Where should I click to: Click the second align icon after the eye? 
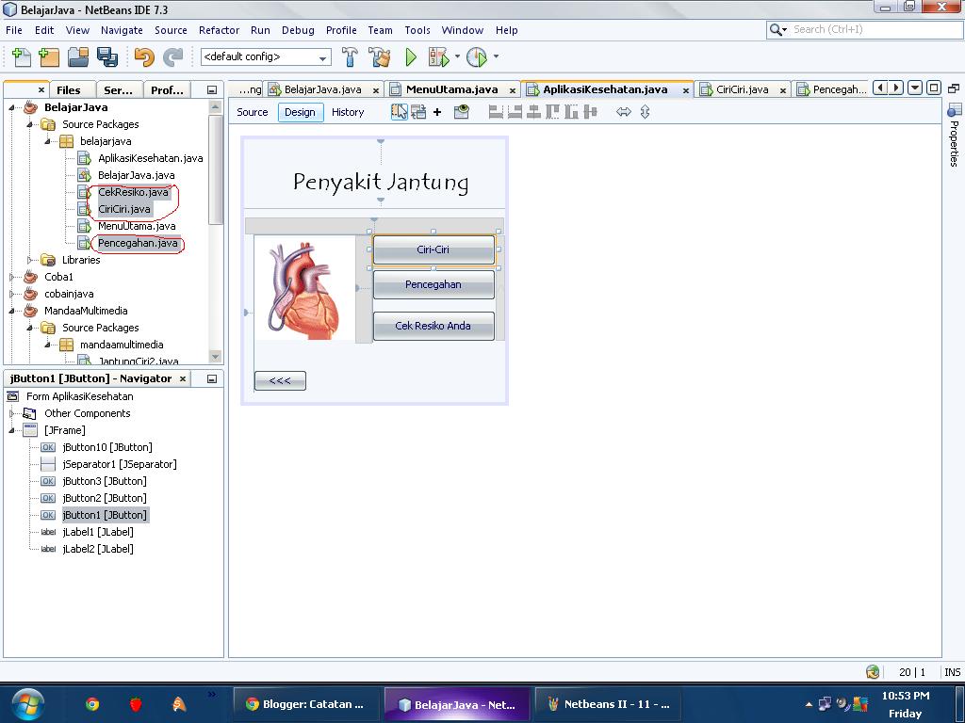tap(515, 112)
